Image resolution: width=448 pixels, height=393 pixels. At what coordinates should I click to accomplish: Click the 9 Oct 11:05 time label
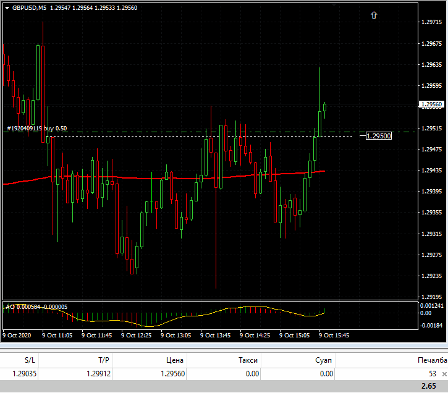pyautogui.click(x=57, y=336)
